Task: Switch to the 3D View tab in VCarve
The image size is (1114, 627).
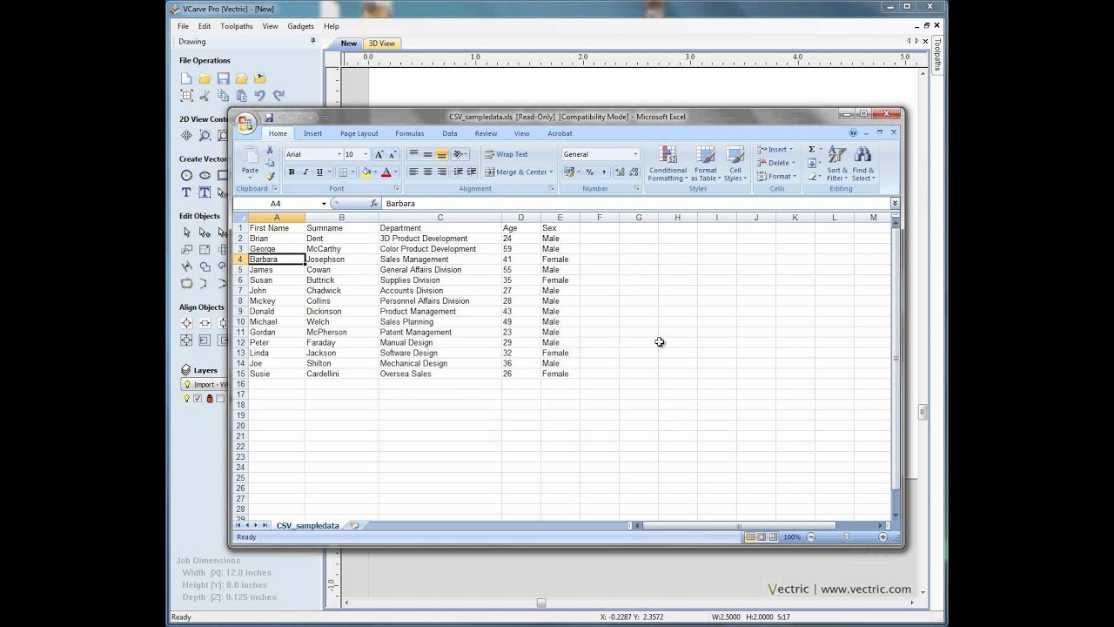Action: point(381,44)
